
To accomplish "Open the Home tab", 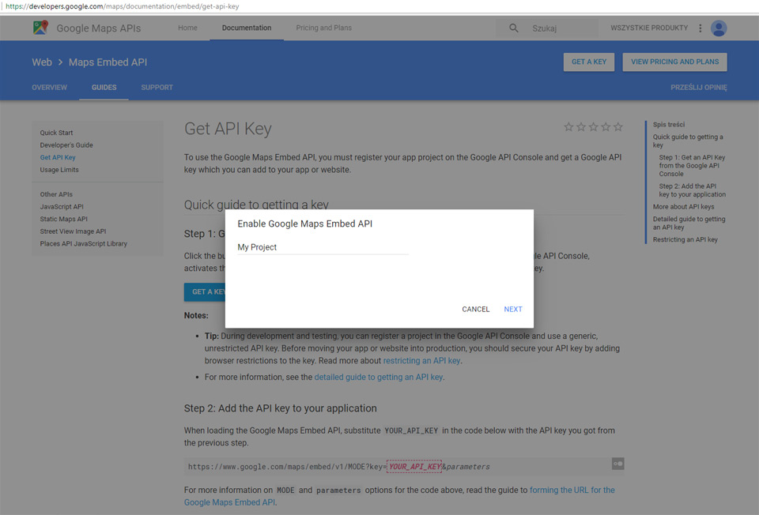I will pos(187,28).
